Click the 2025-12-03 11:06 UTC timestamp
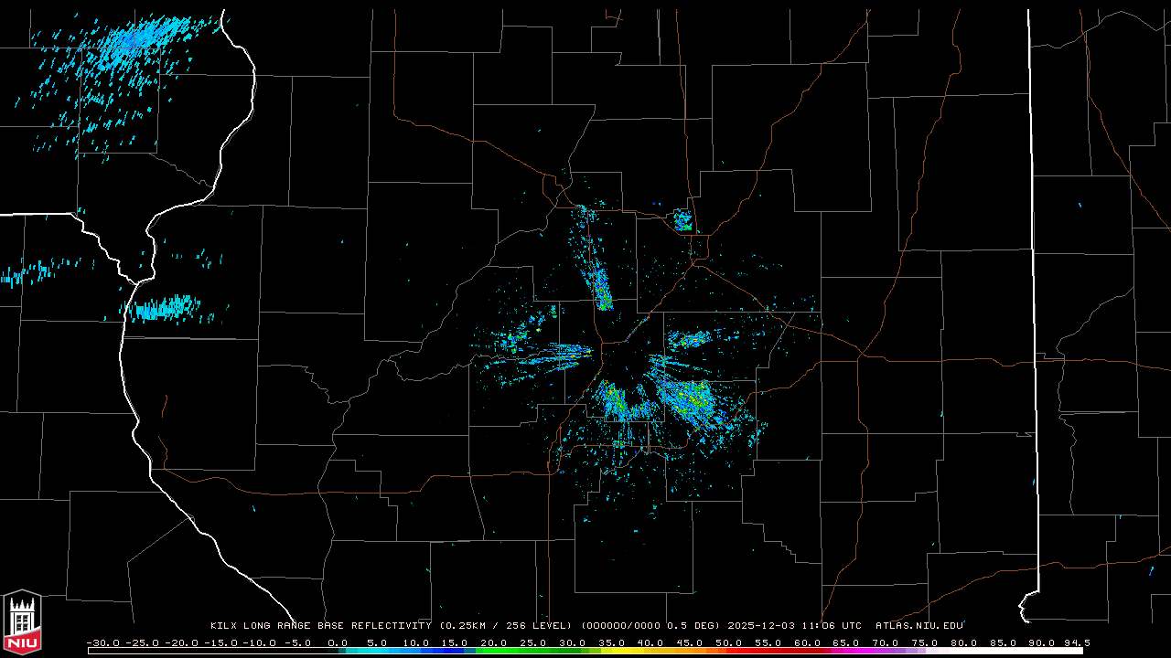 (x=794, y=626)
